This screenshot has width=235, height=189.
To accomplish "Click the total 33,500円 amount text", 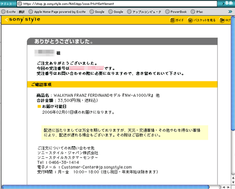I will [x=78, y=101].
